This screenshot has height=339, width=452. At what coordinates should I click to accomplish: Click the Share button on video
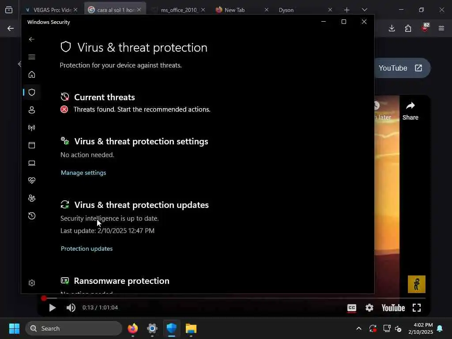pos(410,111)
